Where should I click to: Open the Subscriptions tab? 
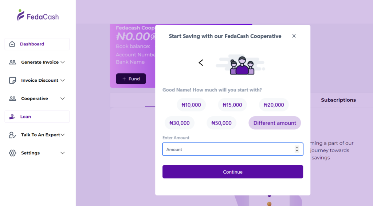point(338,100)
